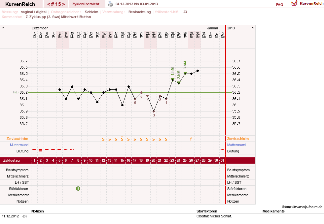Open the Zyklenübersicht tab
This screenshot has height=224, width=324.
[86, 4]
